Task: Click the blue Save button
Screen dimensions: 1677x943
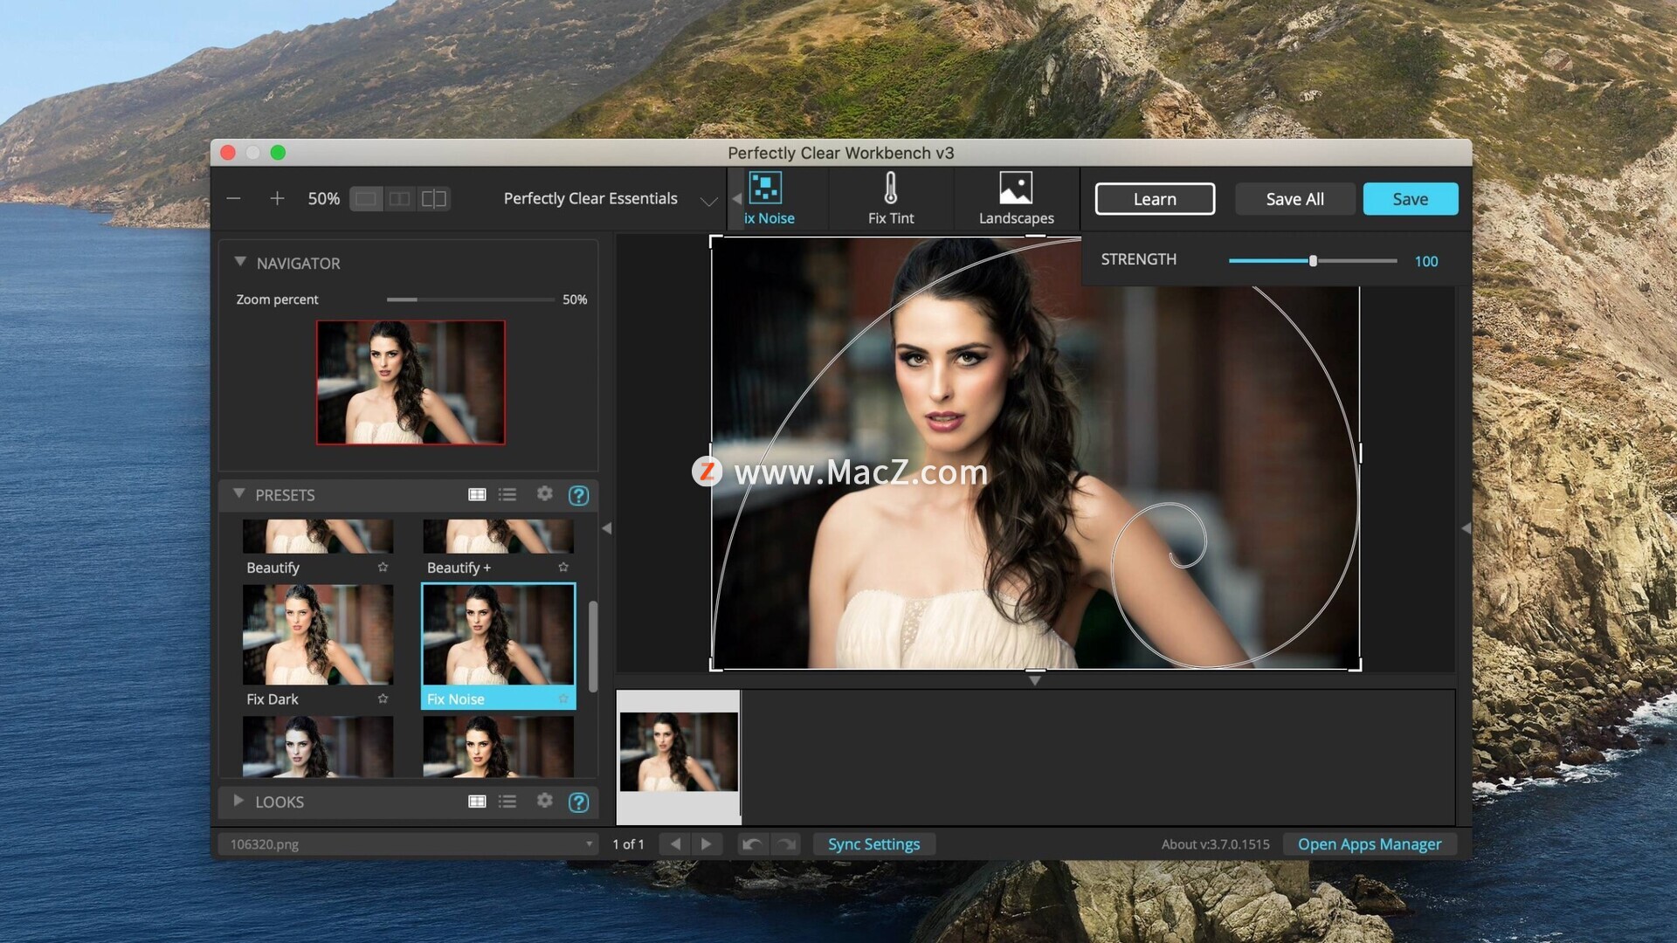Action: click(1410, 199)
